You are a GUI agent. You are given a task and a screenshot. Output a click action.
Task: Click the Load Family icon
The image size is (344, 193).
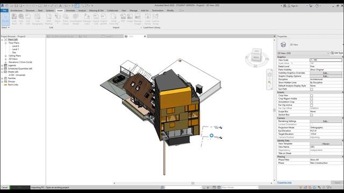148,19
